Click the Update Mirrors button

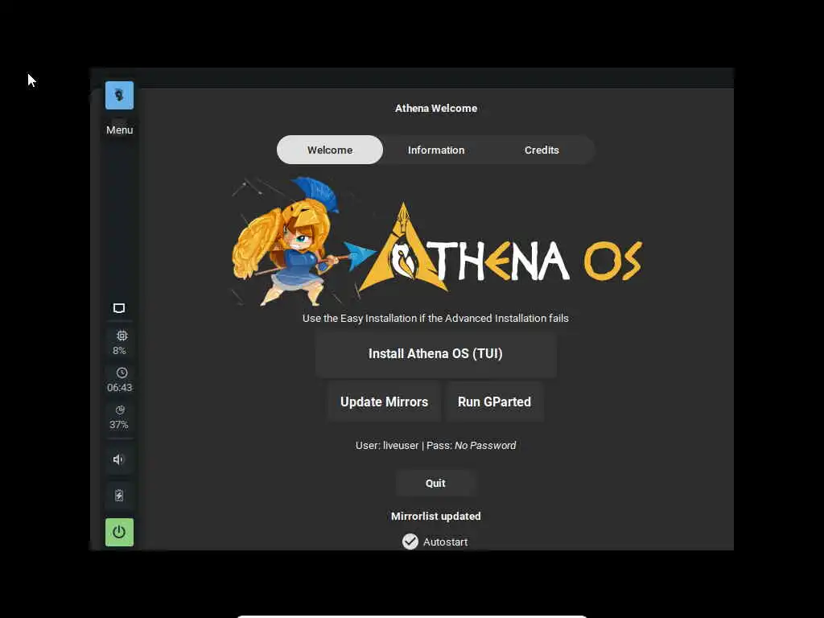pyautogui.click(x=384, y=402)
